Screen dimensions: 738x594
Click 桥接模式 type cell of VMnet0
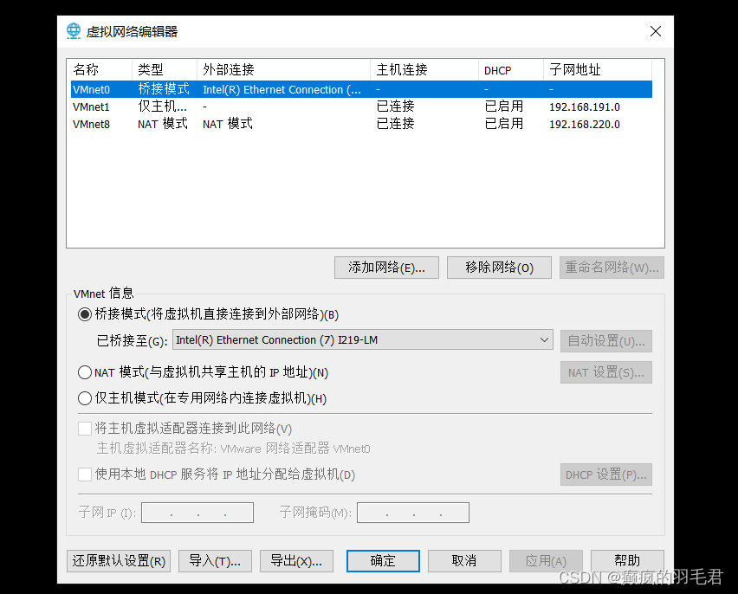164,89
